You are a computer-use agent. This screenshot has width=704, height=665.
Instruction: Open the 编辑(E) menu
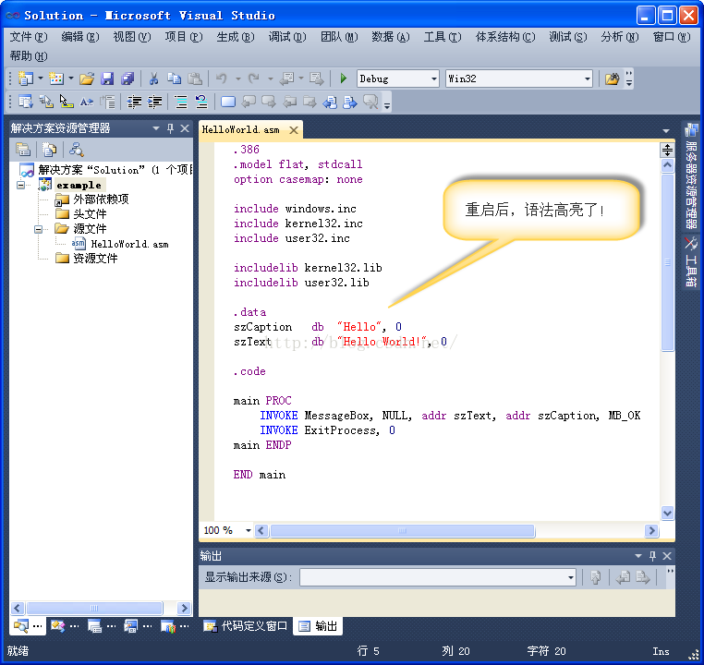tap(80, 37)
